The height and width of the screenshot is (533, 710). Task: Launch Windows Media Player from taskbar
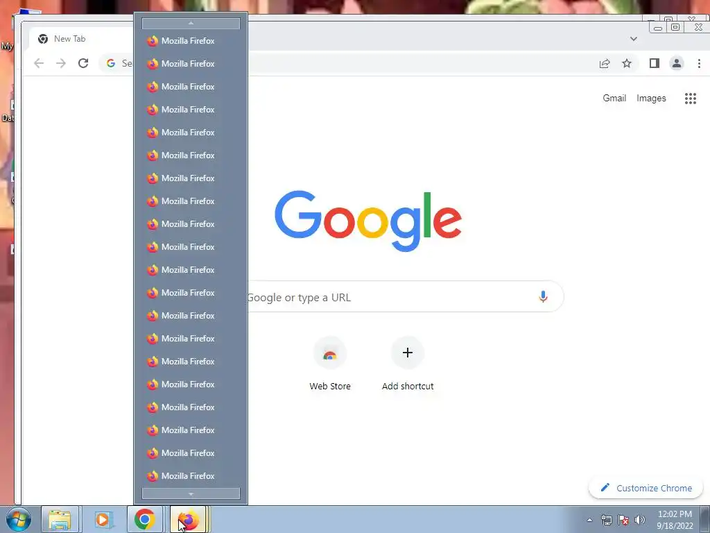point(103,519)
